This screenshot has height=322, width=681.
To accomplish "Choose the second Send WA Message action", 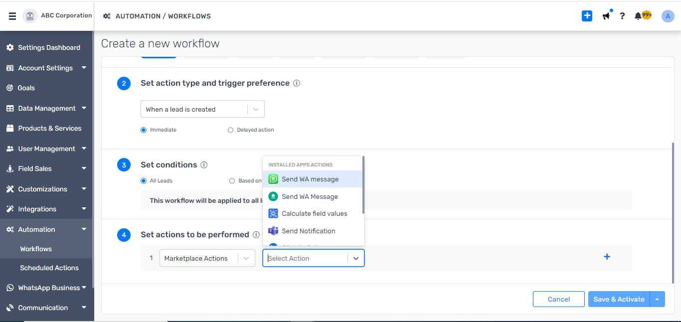I will (313, 196).
